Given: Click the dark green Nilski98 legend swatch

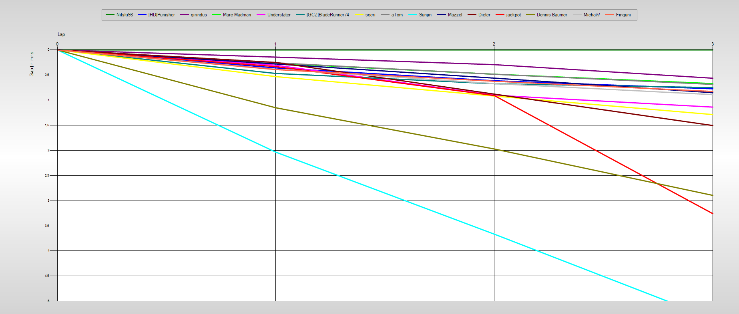Looking at the screenshot, I should pos(110,15).
